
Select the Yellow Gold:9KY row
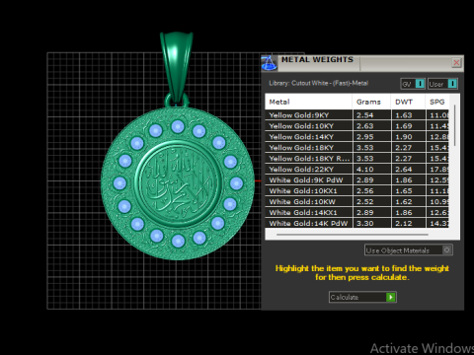[x=356, y=115]
